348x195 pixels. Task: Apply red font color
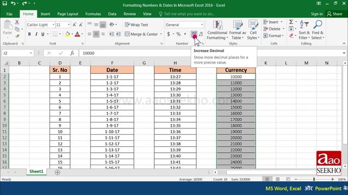[x=77, y=34]
